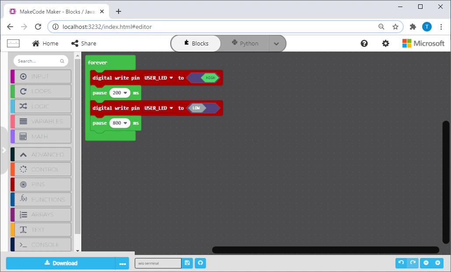Open the 800 ms pause value dropdown
Image resolution: width=451 pixels, height=272 pixels.
pos(120,123)
